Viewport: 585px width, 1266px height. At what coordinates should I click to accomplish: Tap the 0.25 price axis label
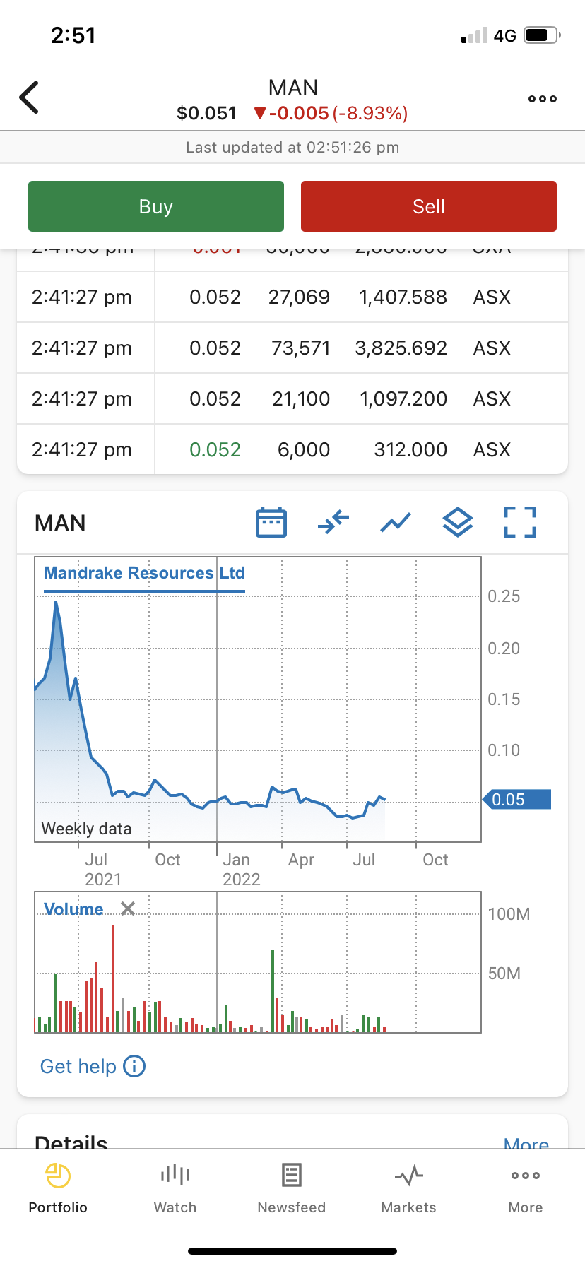pos(504,596)
